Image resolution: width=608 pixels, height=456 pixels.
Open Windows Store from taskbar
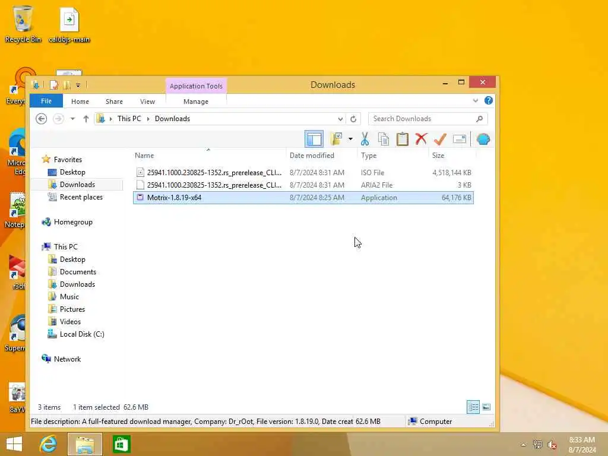(x=121, y=444)
